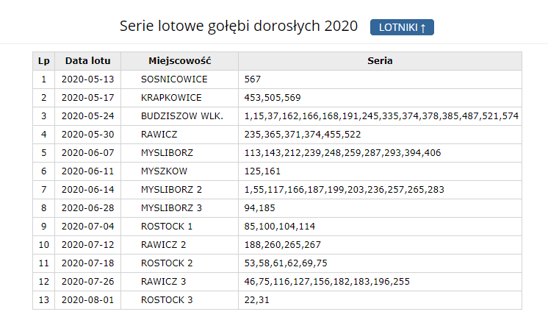Click the LOTNIKI button

click(402, 27)
